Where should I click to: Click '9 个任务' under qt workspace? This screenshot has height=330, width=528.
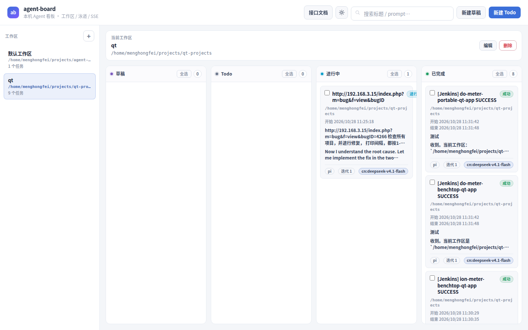tap(16, 93)
